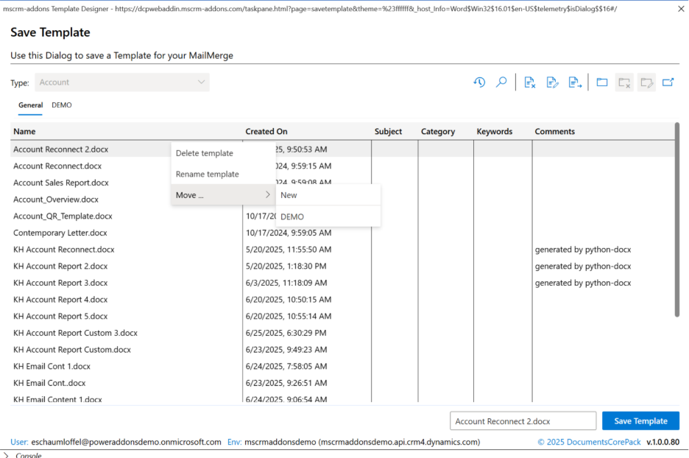689x458 pixels.
Task: Choose Delete template from context menu
Action: pos(205,153)
